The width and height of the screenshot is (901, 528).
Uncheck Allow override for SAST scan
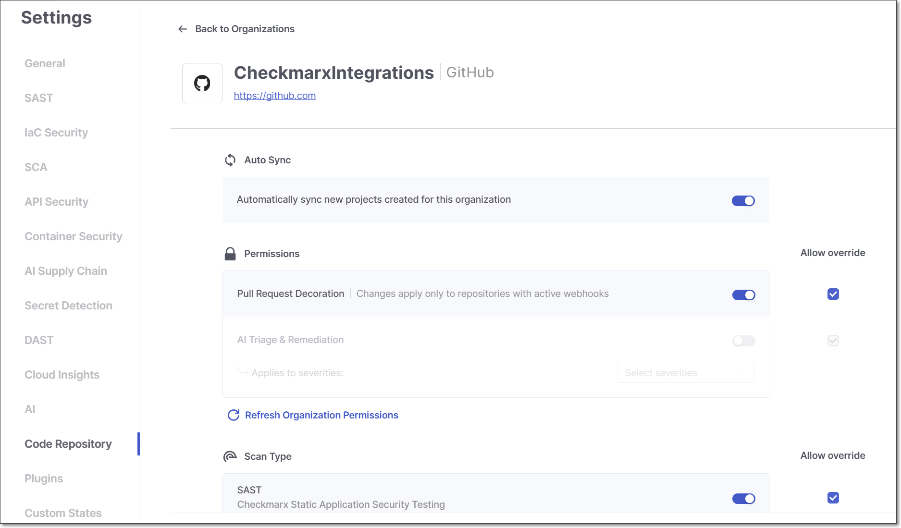[x=833, y=498]
